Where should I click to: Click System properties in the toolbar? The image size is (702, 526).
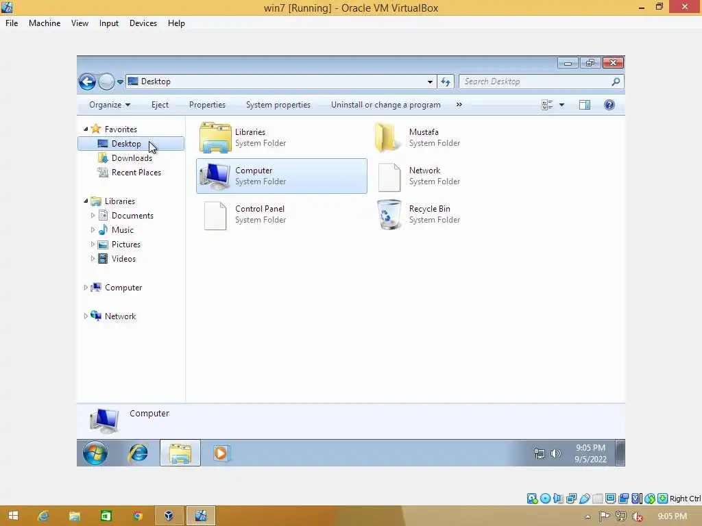pos(278,105)
